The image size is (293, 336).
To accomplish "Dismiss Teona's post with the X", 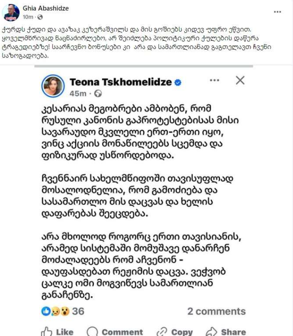I will (x=240, y=81).
